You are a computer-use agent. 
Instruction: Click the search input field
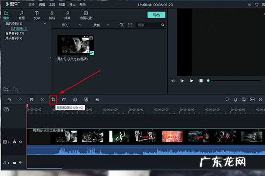(x=148, y=25)
